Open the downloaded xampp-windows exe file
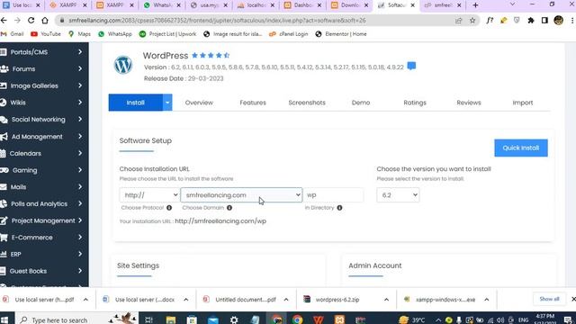Viewport: 576px width, 324px height. [445, 300]
